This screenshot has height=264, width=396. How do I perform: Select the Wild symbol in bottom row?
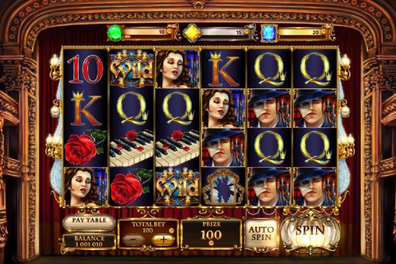[178, 186]
